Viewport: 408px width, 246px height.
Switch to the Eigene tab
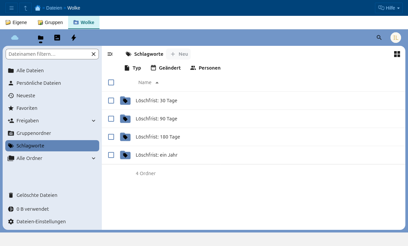tap(16, 22)
